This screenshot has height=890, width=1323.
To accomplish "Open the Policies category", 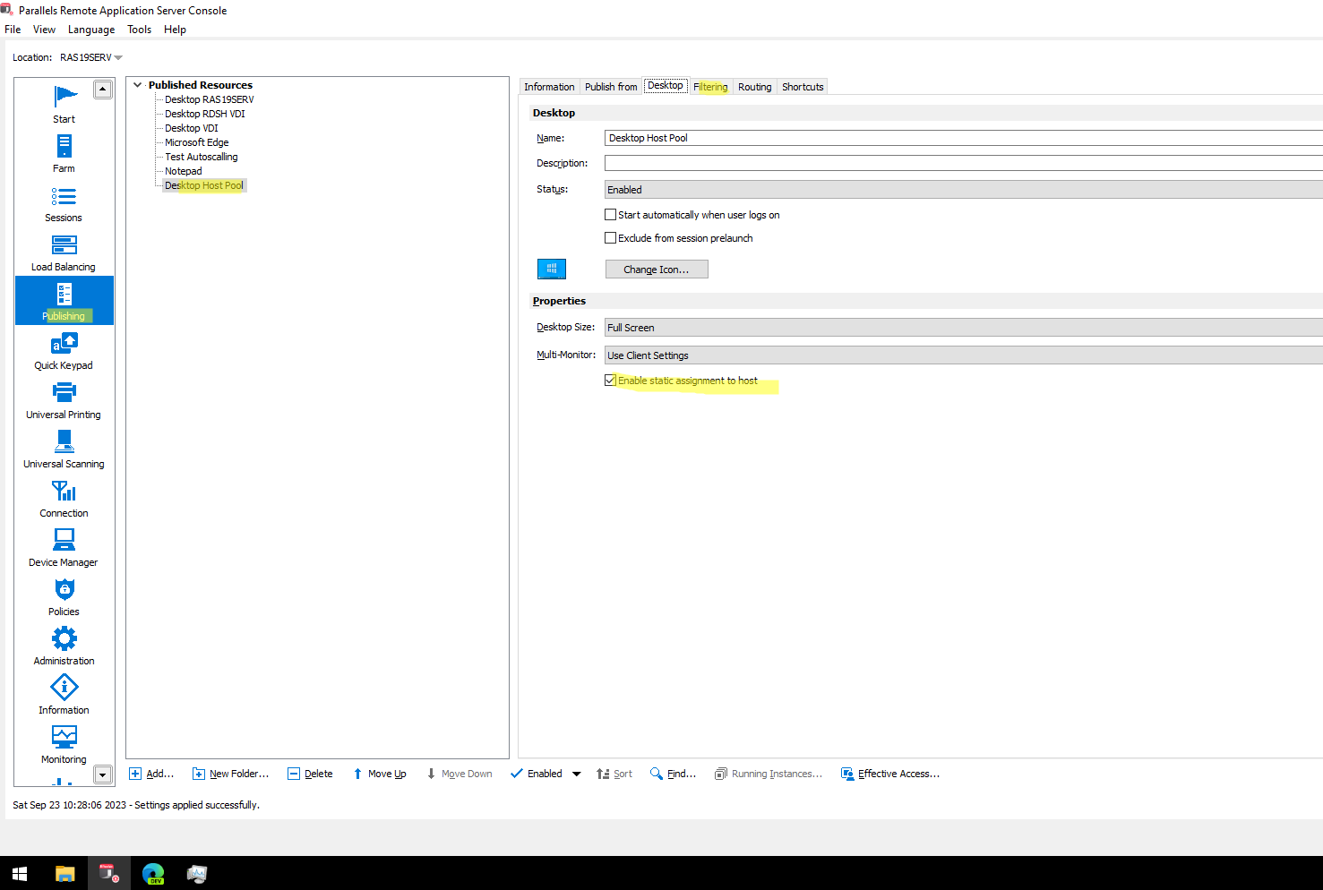I will point(64,596).
